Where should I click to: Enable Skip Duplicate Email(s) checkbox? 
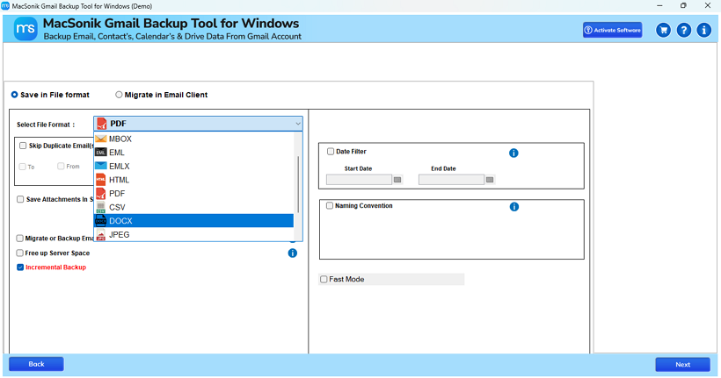23,146
